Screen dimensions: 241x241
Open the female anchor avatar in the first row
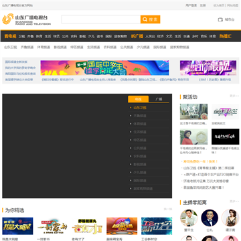click(230, 218)
